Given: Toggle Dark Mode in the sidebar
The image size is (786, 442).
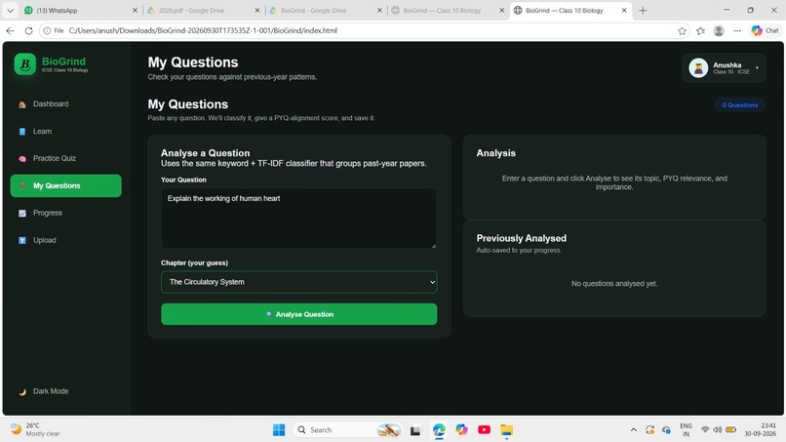Looking at the screenshot, I should coord(65,391).
